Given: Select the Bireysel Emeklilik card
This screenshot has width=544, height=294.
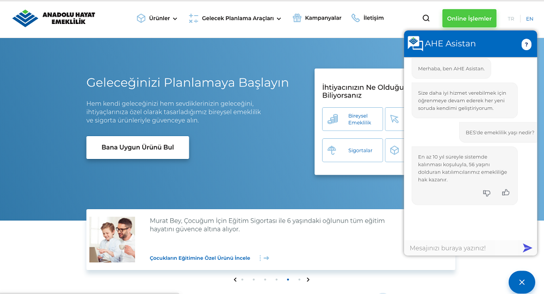Looking at the screenshot, I should [x=353, y=119].
